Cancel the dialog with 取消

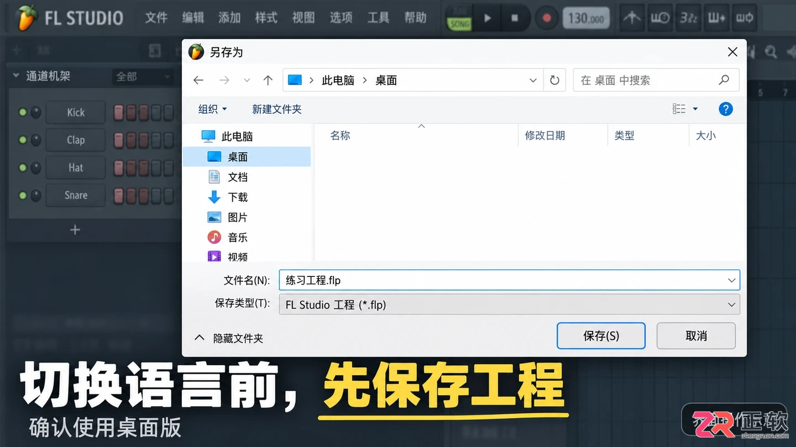coord(696,336)
